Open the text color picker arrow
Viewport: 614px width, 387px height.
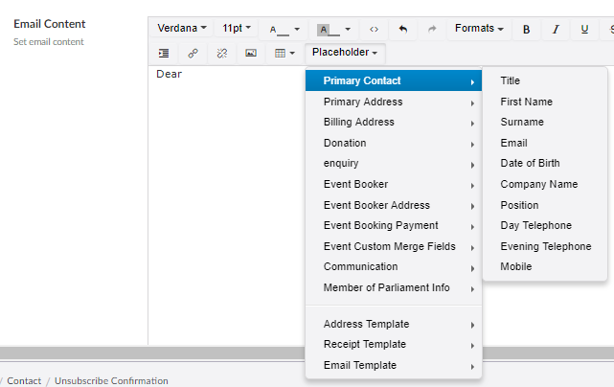(297, 30)
